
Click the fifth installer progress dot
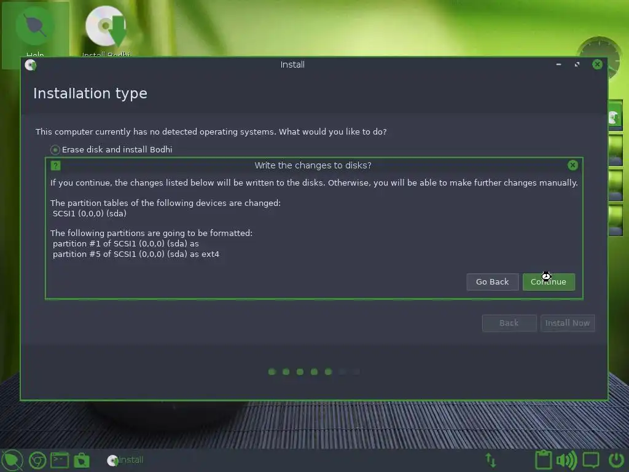pyautogui.click(x=328, y=372)
